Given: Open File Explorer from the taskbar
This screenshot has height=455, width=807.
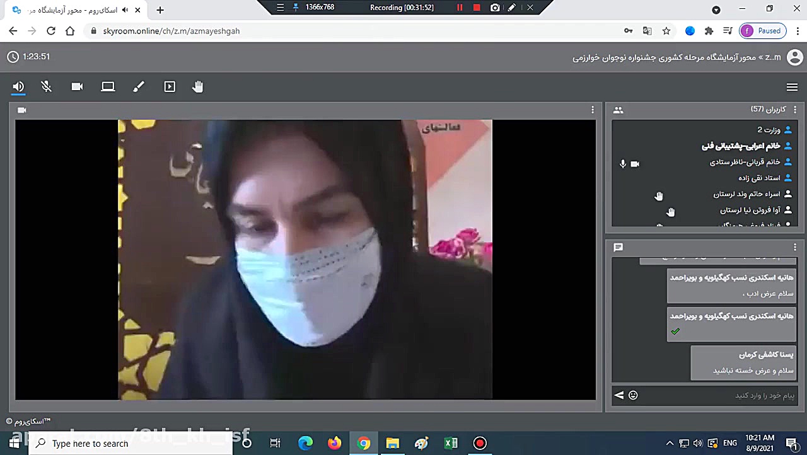Looking at the screenshot, I should pyautogui.click(x=392, y=444).
